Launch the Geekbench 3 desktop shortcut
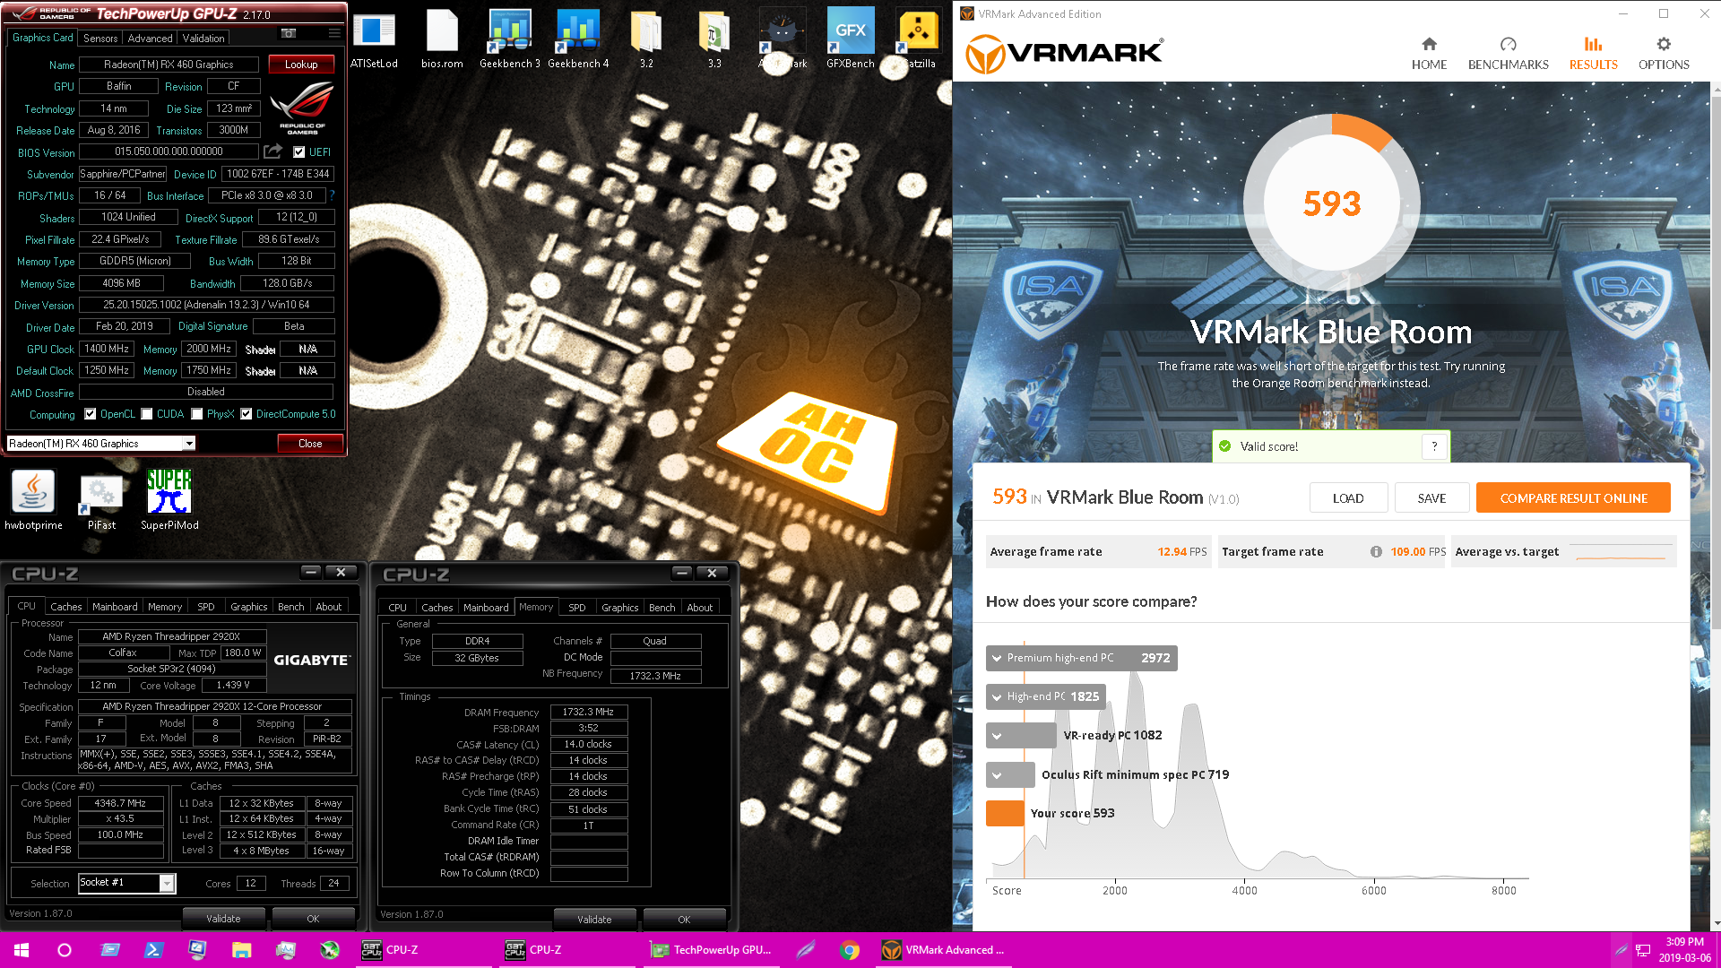This screenshot has width=1721, height=968. (x=509, y=40)
